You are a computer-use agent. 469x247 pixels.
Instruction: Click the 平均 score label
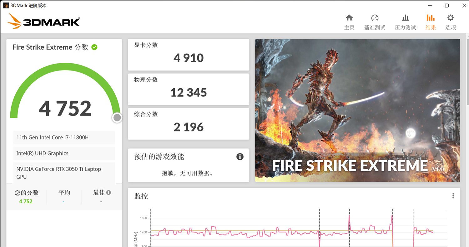pos(64,193)
